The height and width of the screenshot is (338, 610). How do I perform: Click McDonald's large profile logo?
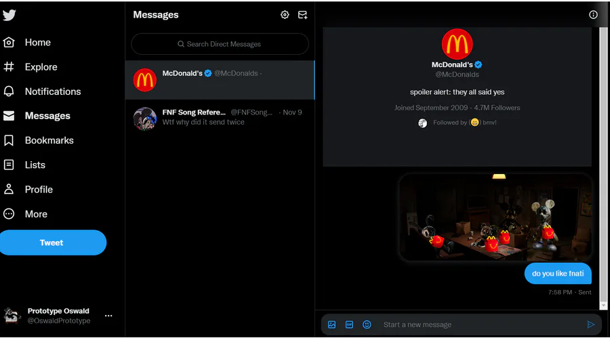pyautogui.click(x=457, y=44)
